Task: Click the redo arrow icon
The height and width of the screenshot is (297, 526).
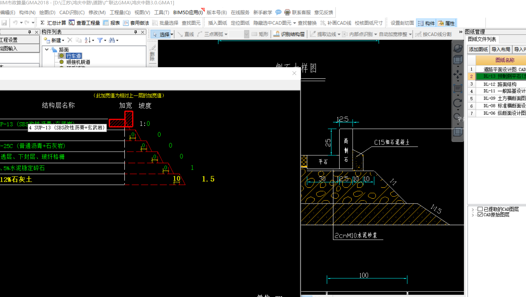Action: pyautogui.click(x=27, y=23)
